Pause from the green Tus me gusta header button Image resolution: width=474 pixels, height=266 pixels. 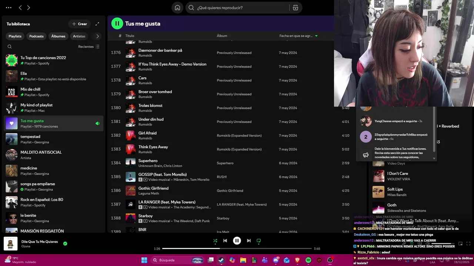pyautogui.click(x=117, y=23)
